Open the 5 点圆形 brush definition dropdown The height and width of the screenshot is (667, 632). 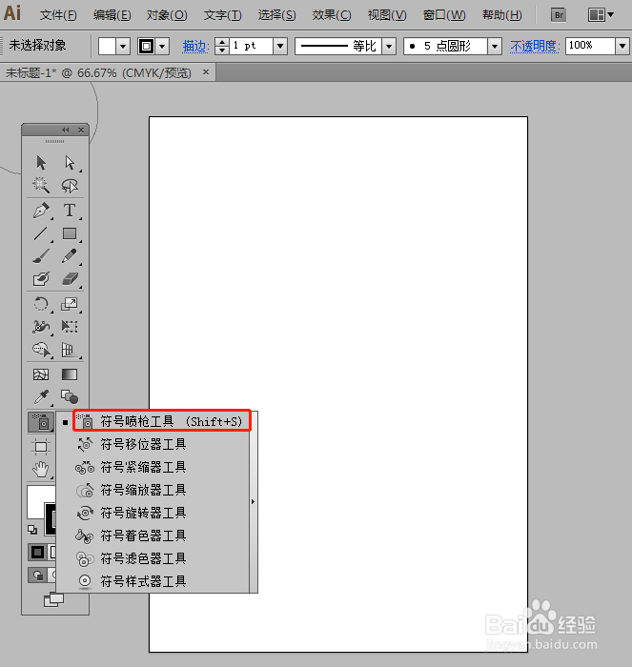(495, 46)
